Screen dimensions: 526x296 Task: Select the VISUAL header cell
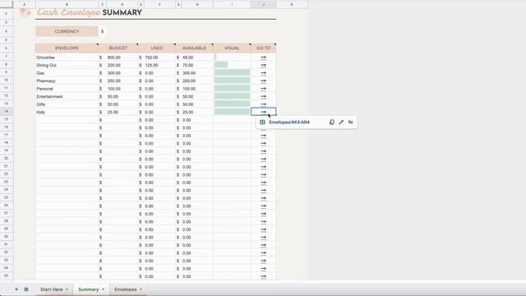(x=232, y=48)
